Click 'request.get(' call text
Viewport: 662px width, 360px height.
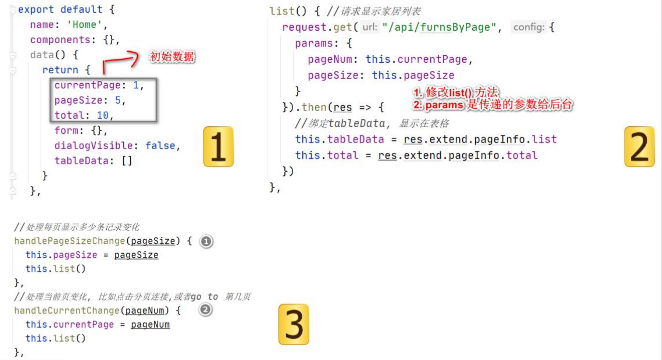(320, 27)
